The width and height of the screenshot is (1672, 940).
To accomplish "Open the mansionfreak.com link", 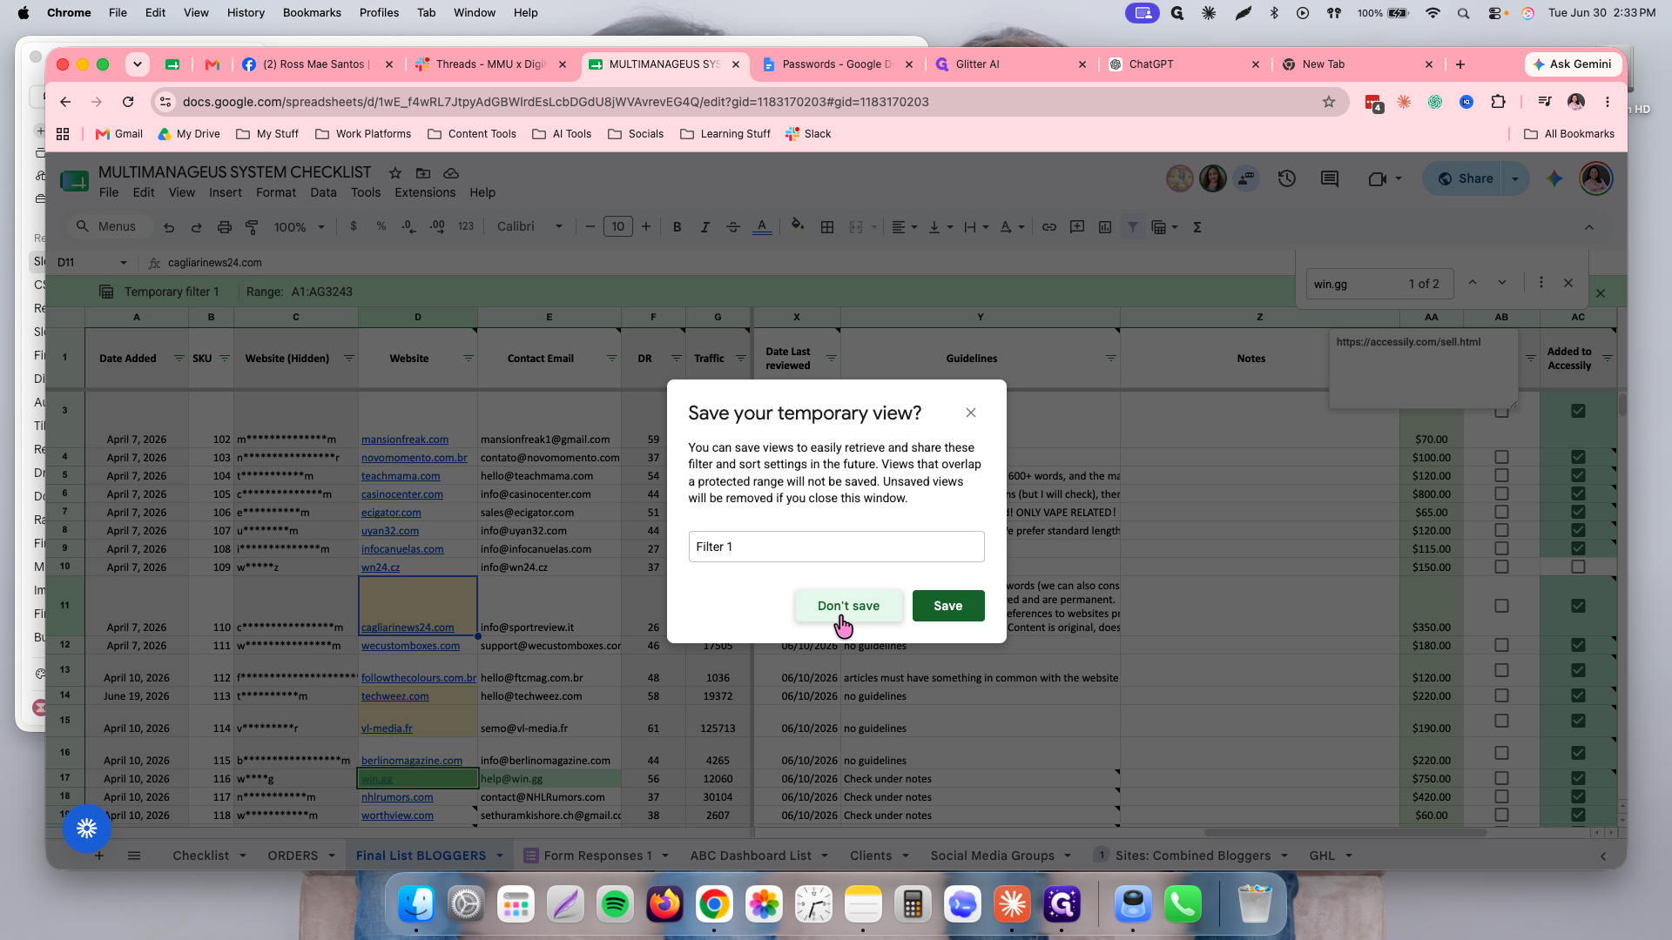I will [x=405, y=440].
